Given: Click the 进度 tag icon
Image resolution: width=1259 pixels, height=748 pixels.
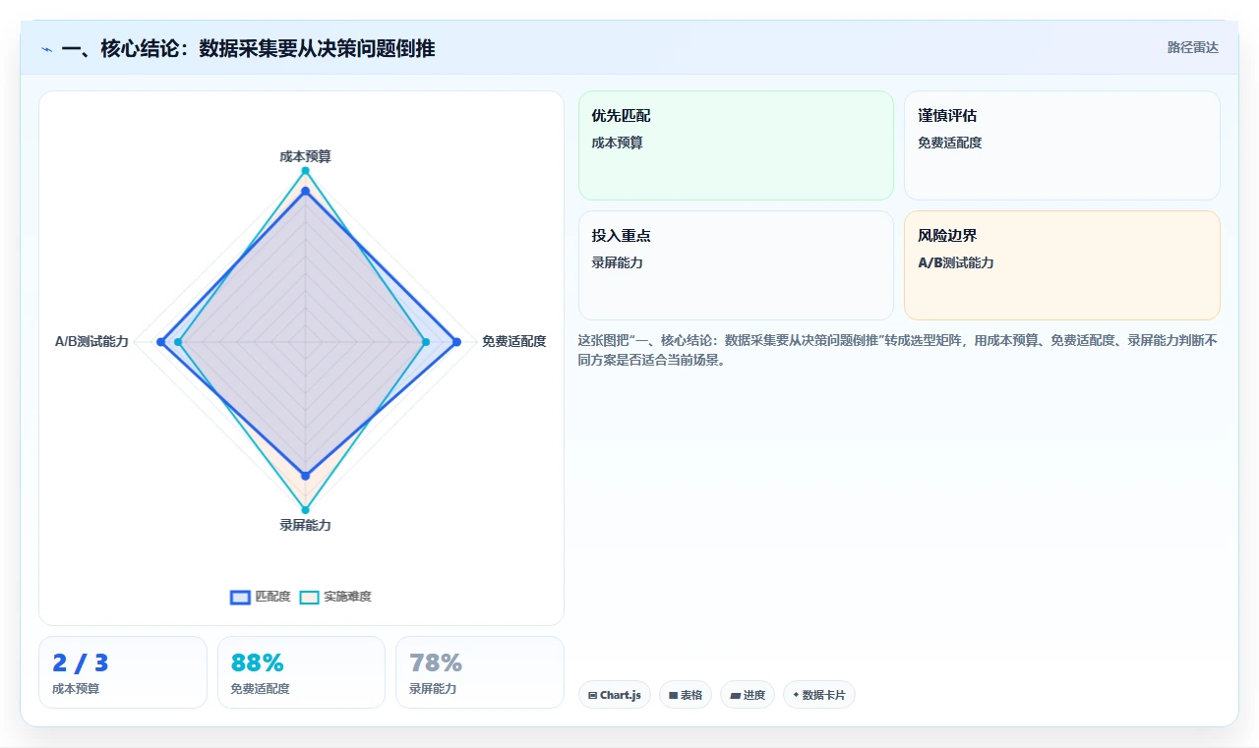Looking at the screenshot, I should 735,695.
